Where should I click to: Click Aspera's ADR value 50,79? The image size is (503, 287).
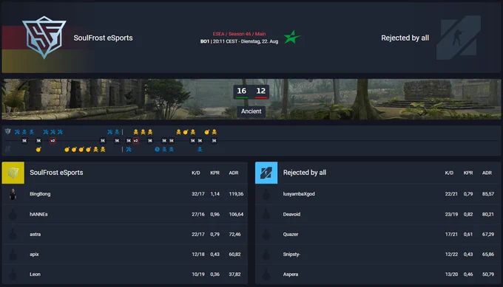point(488,274)
